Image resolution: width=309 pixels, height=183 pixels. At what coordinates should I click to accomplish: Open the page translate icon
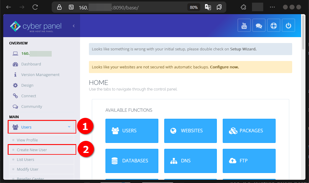point(208,7)
